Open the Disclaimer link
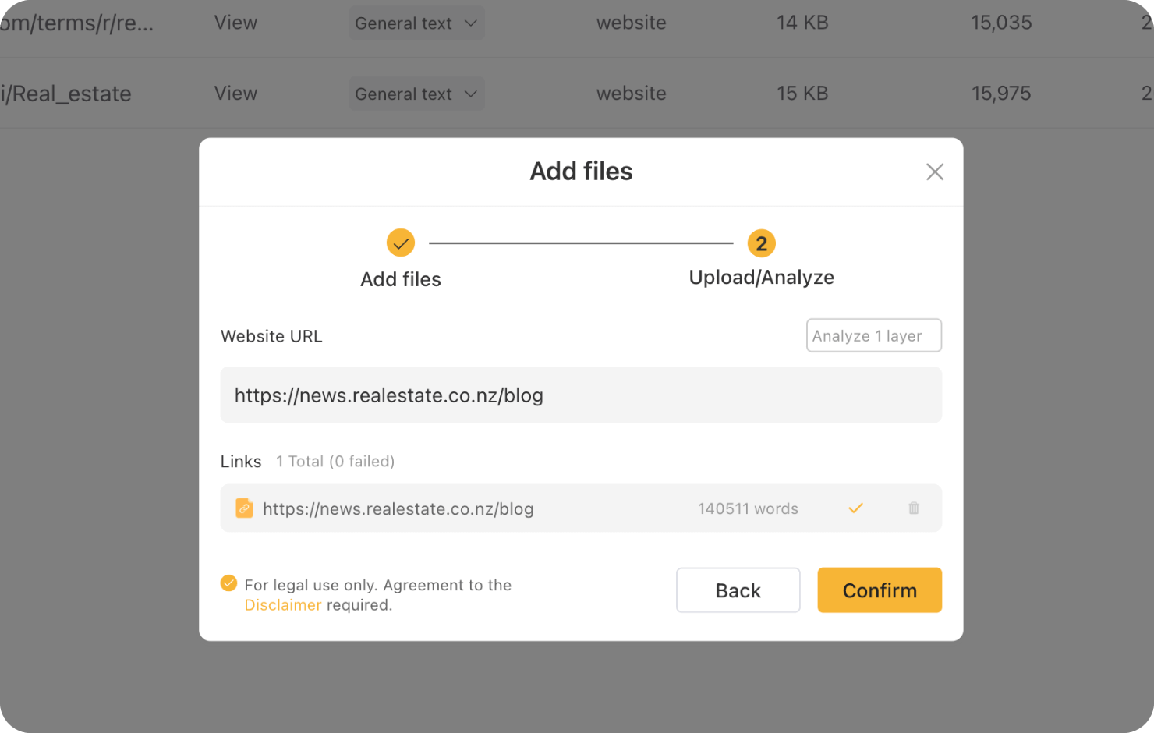1154x733 pixels. (x=282, y=605)
